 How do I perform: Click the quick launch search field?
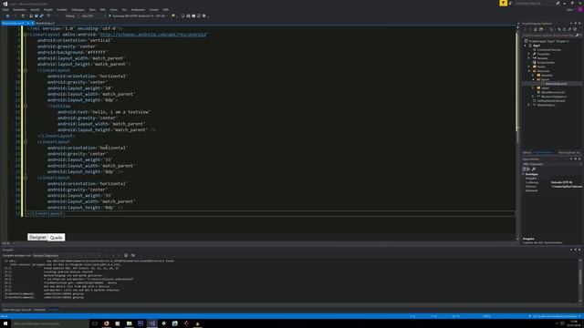pos(536,3)
